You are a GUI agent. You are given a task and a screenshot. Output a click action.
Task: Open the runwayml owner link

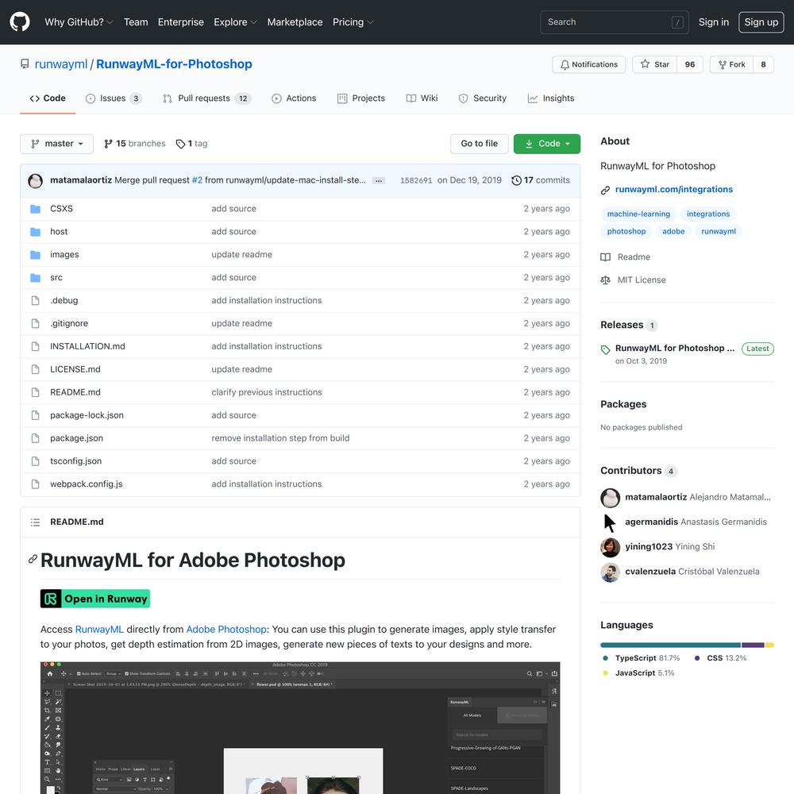pos(61,64)
